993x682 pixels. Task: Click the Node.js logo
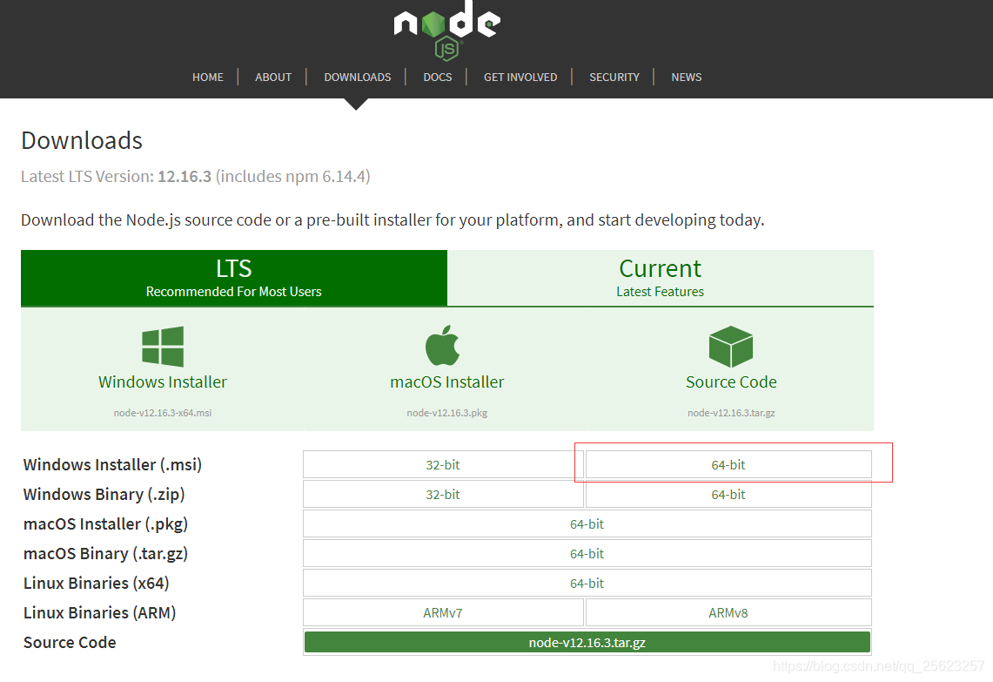pos(447,30)
